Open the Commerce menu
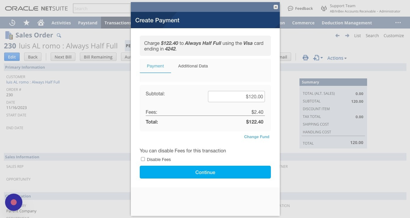This screenshot has height=218, width=410. point(303,23)
